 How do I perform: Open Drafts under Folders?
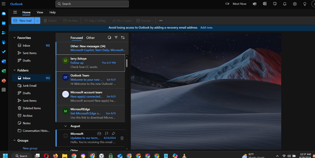32,93
